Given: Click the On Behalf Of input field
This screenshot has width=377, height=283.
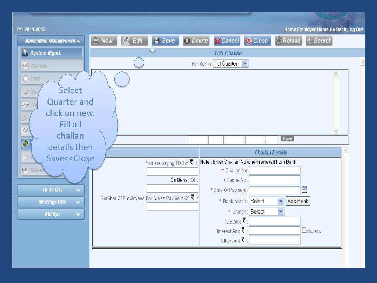Looking at the screenshot, I should click(172, 188).
